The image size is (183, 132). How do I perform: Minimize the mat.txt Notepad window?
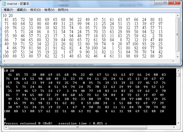tap(158, 3)
